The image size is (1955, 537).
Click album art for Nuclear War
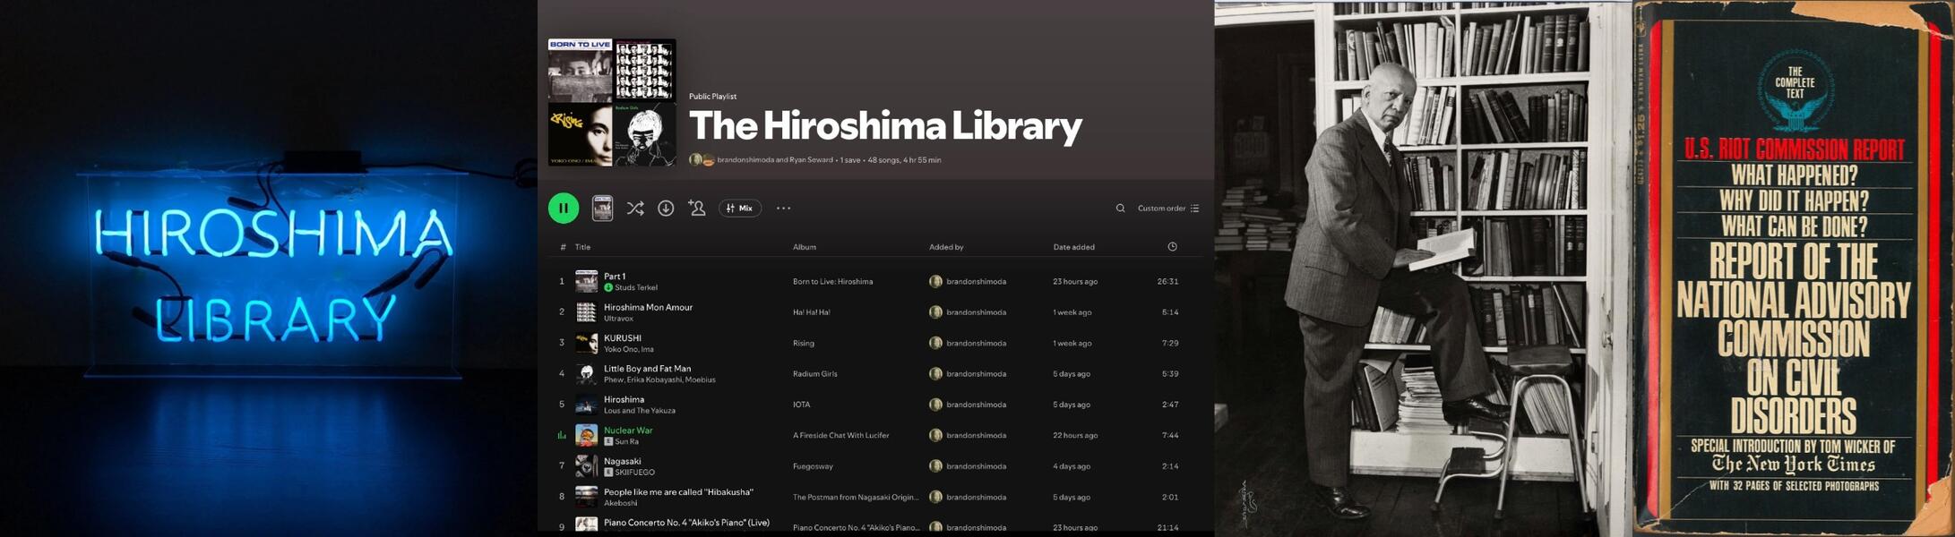click(586, 436)
